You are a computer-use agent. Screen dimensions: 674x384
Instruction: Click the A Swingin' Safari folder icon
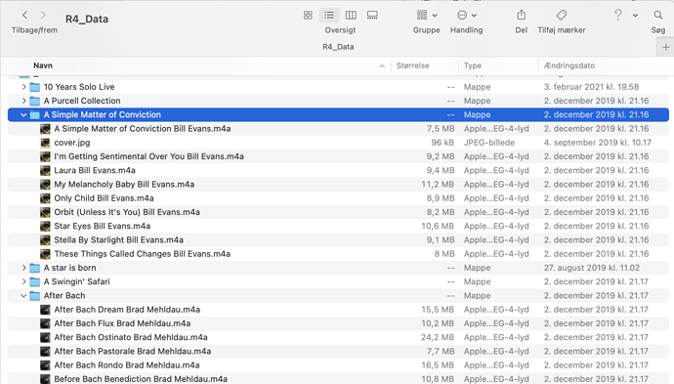click(35, 282)
